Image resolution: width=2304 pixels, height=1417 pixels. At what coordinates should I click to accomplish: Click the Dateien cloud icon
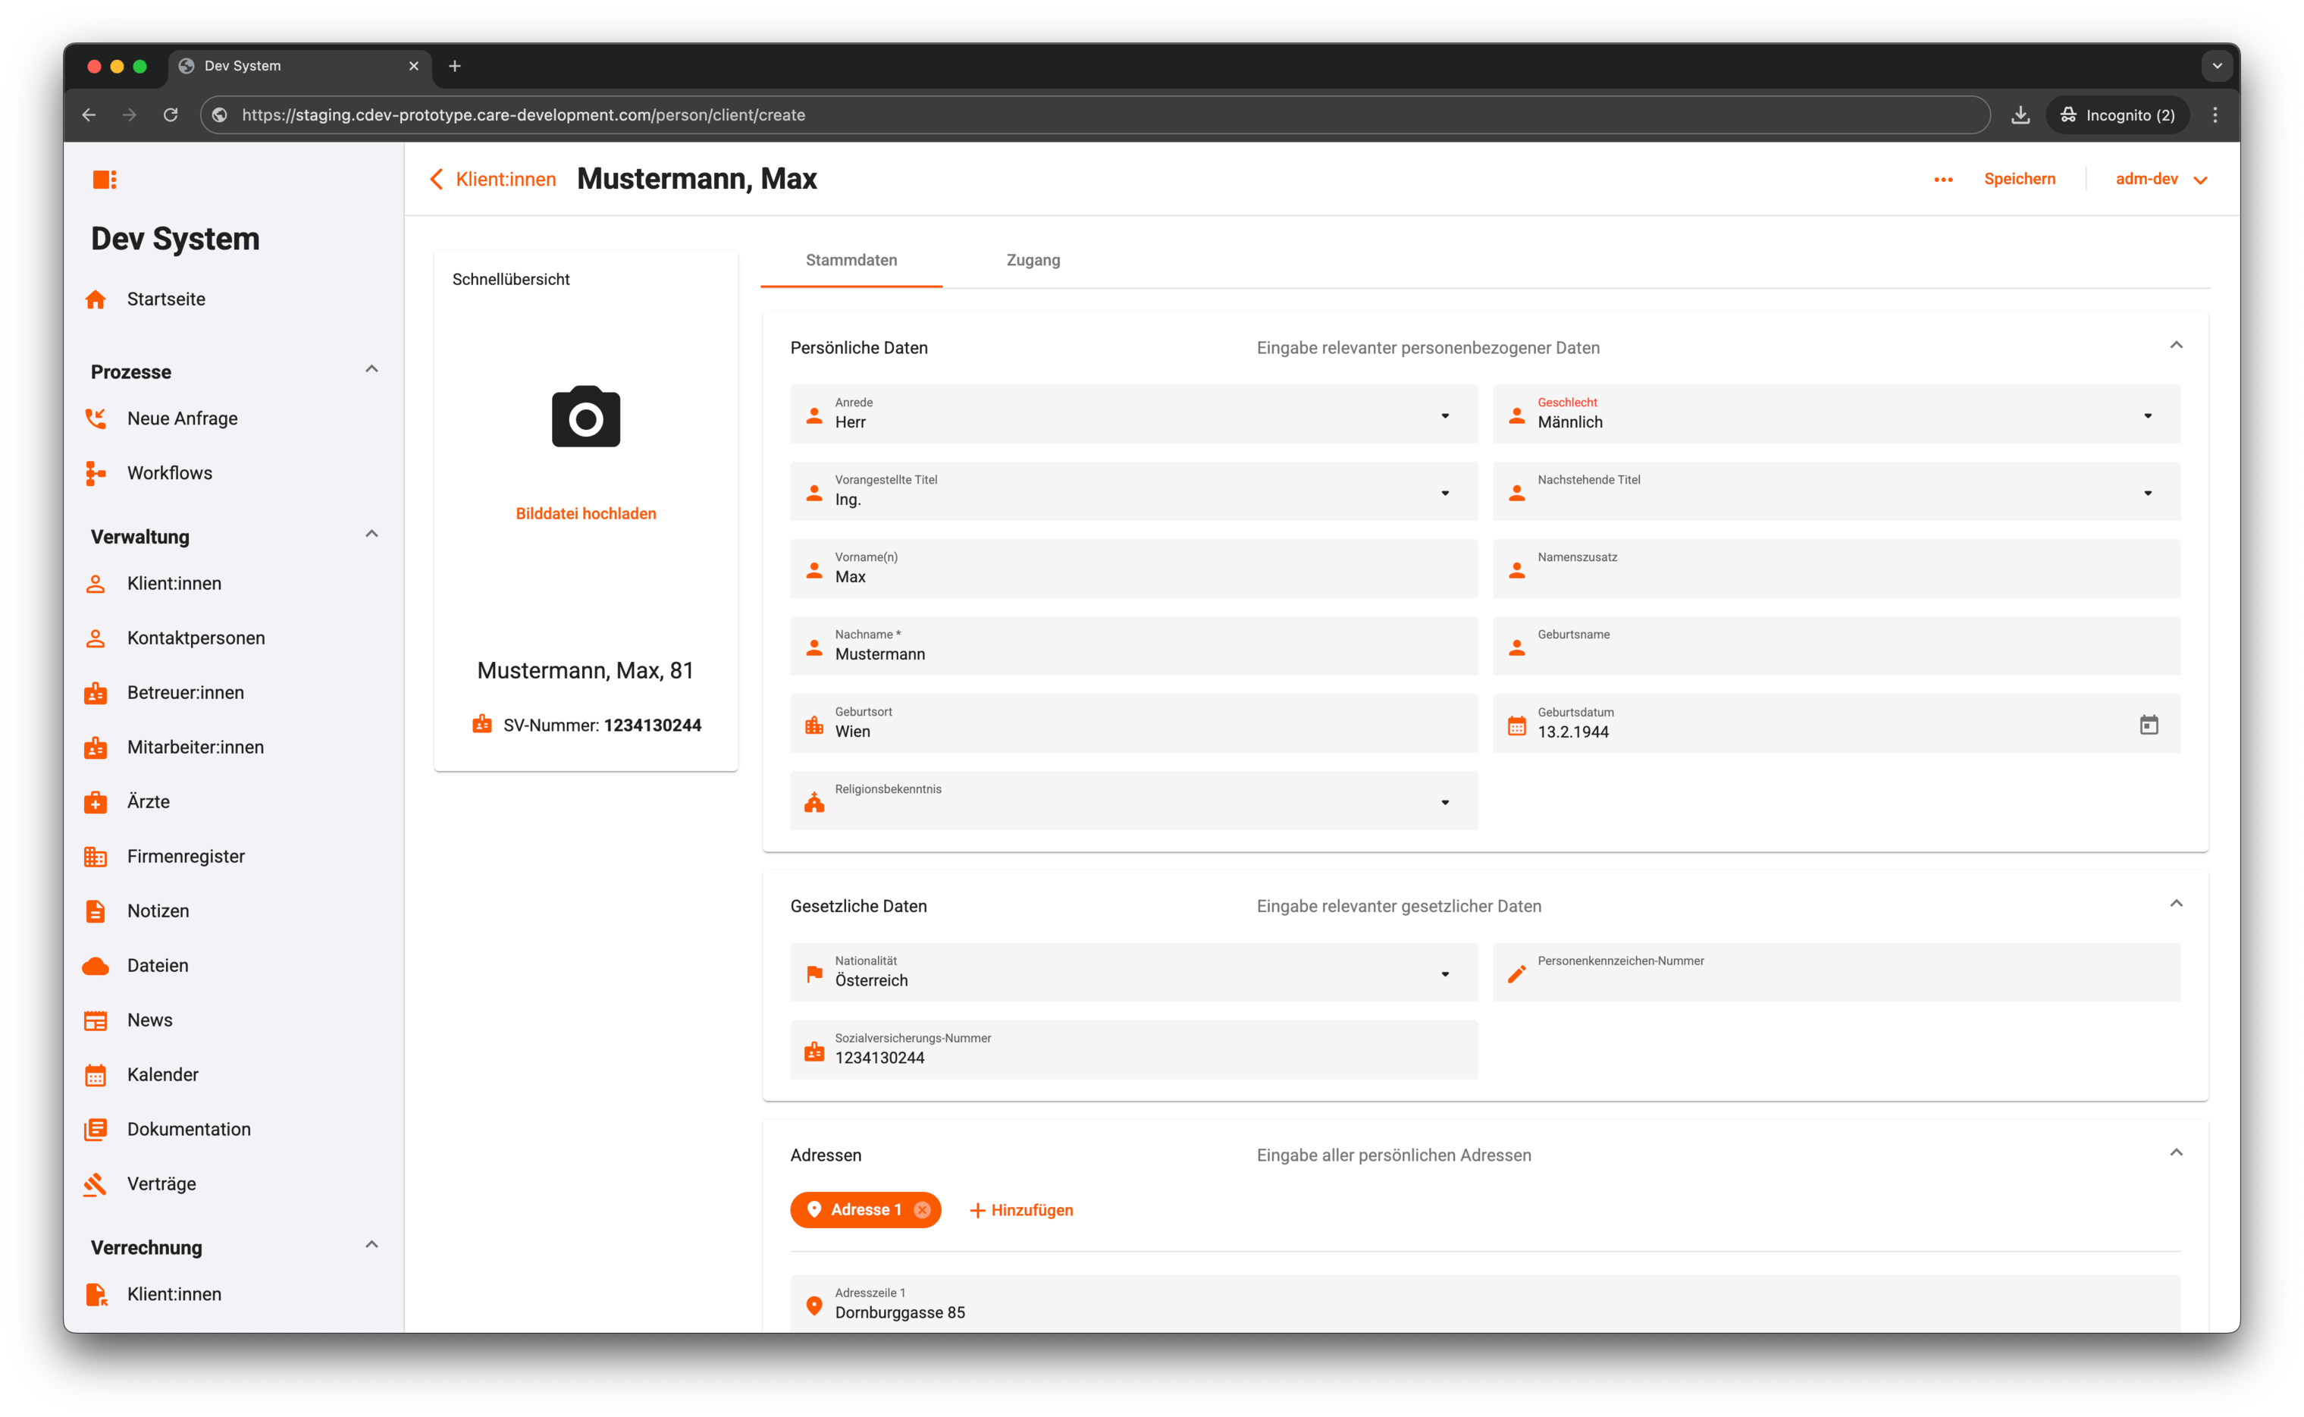tap(96, 966)
